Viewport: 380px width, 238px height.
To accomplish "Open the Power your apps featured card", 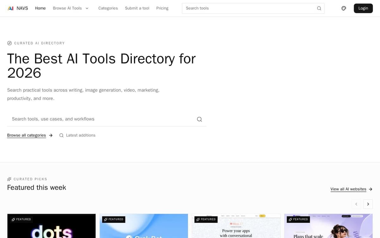I will (236, 226).
